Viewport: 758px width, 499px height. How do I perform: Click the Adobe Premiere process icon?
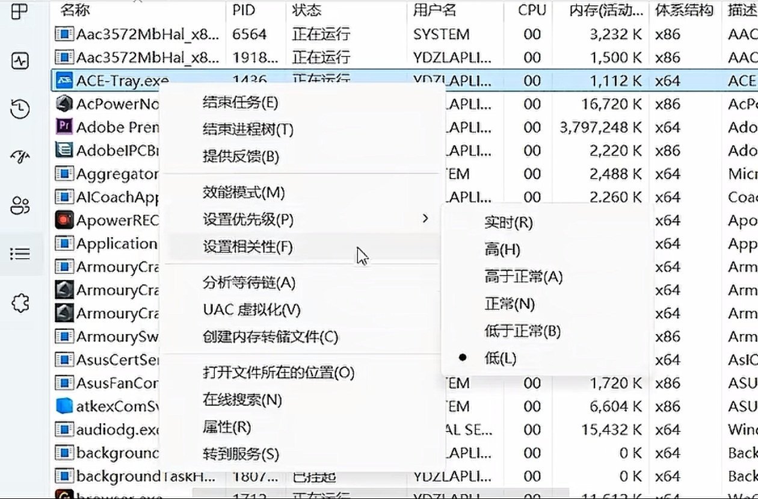(x=63, y=127)
